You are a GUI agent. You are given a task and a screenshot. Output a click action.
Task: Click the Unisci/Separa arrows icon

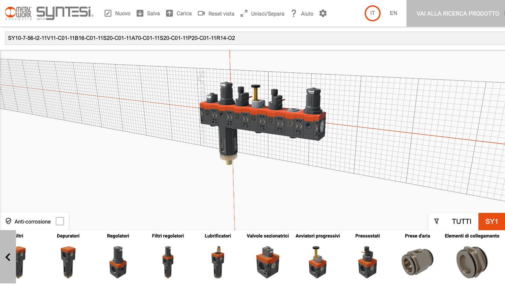pyautogui.click(x=244, y=13)
